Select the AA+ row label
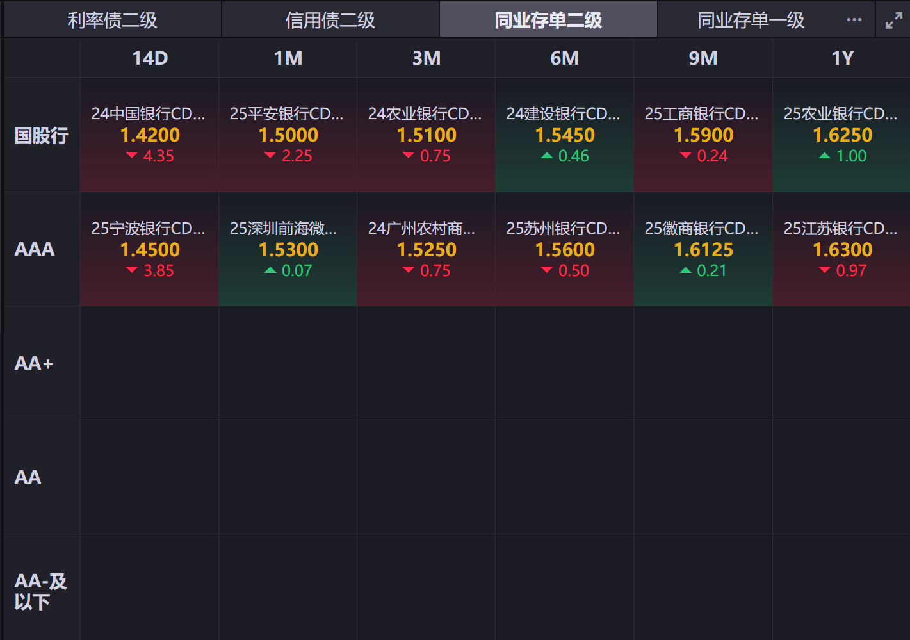 (34, 363)
